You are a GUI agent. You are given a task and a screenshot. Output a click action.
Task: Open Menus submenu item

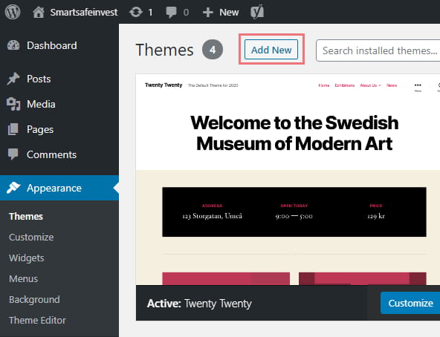coord(23,278)
